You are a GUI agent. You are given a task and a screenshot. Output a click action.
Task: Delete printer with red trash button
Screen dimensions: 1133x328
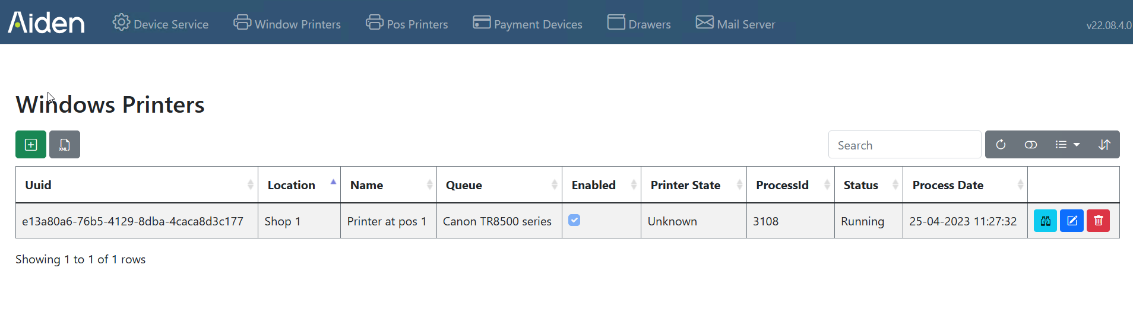[1098, 221]
